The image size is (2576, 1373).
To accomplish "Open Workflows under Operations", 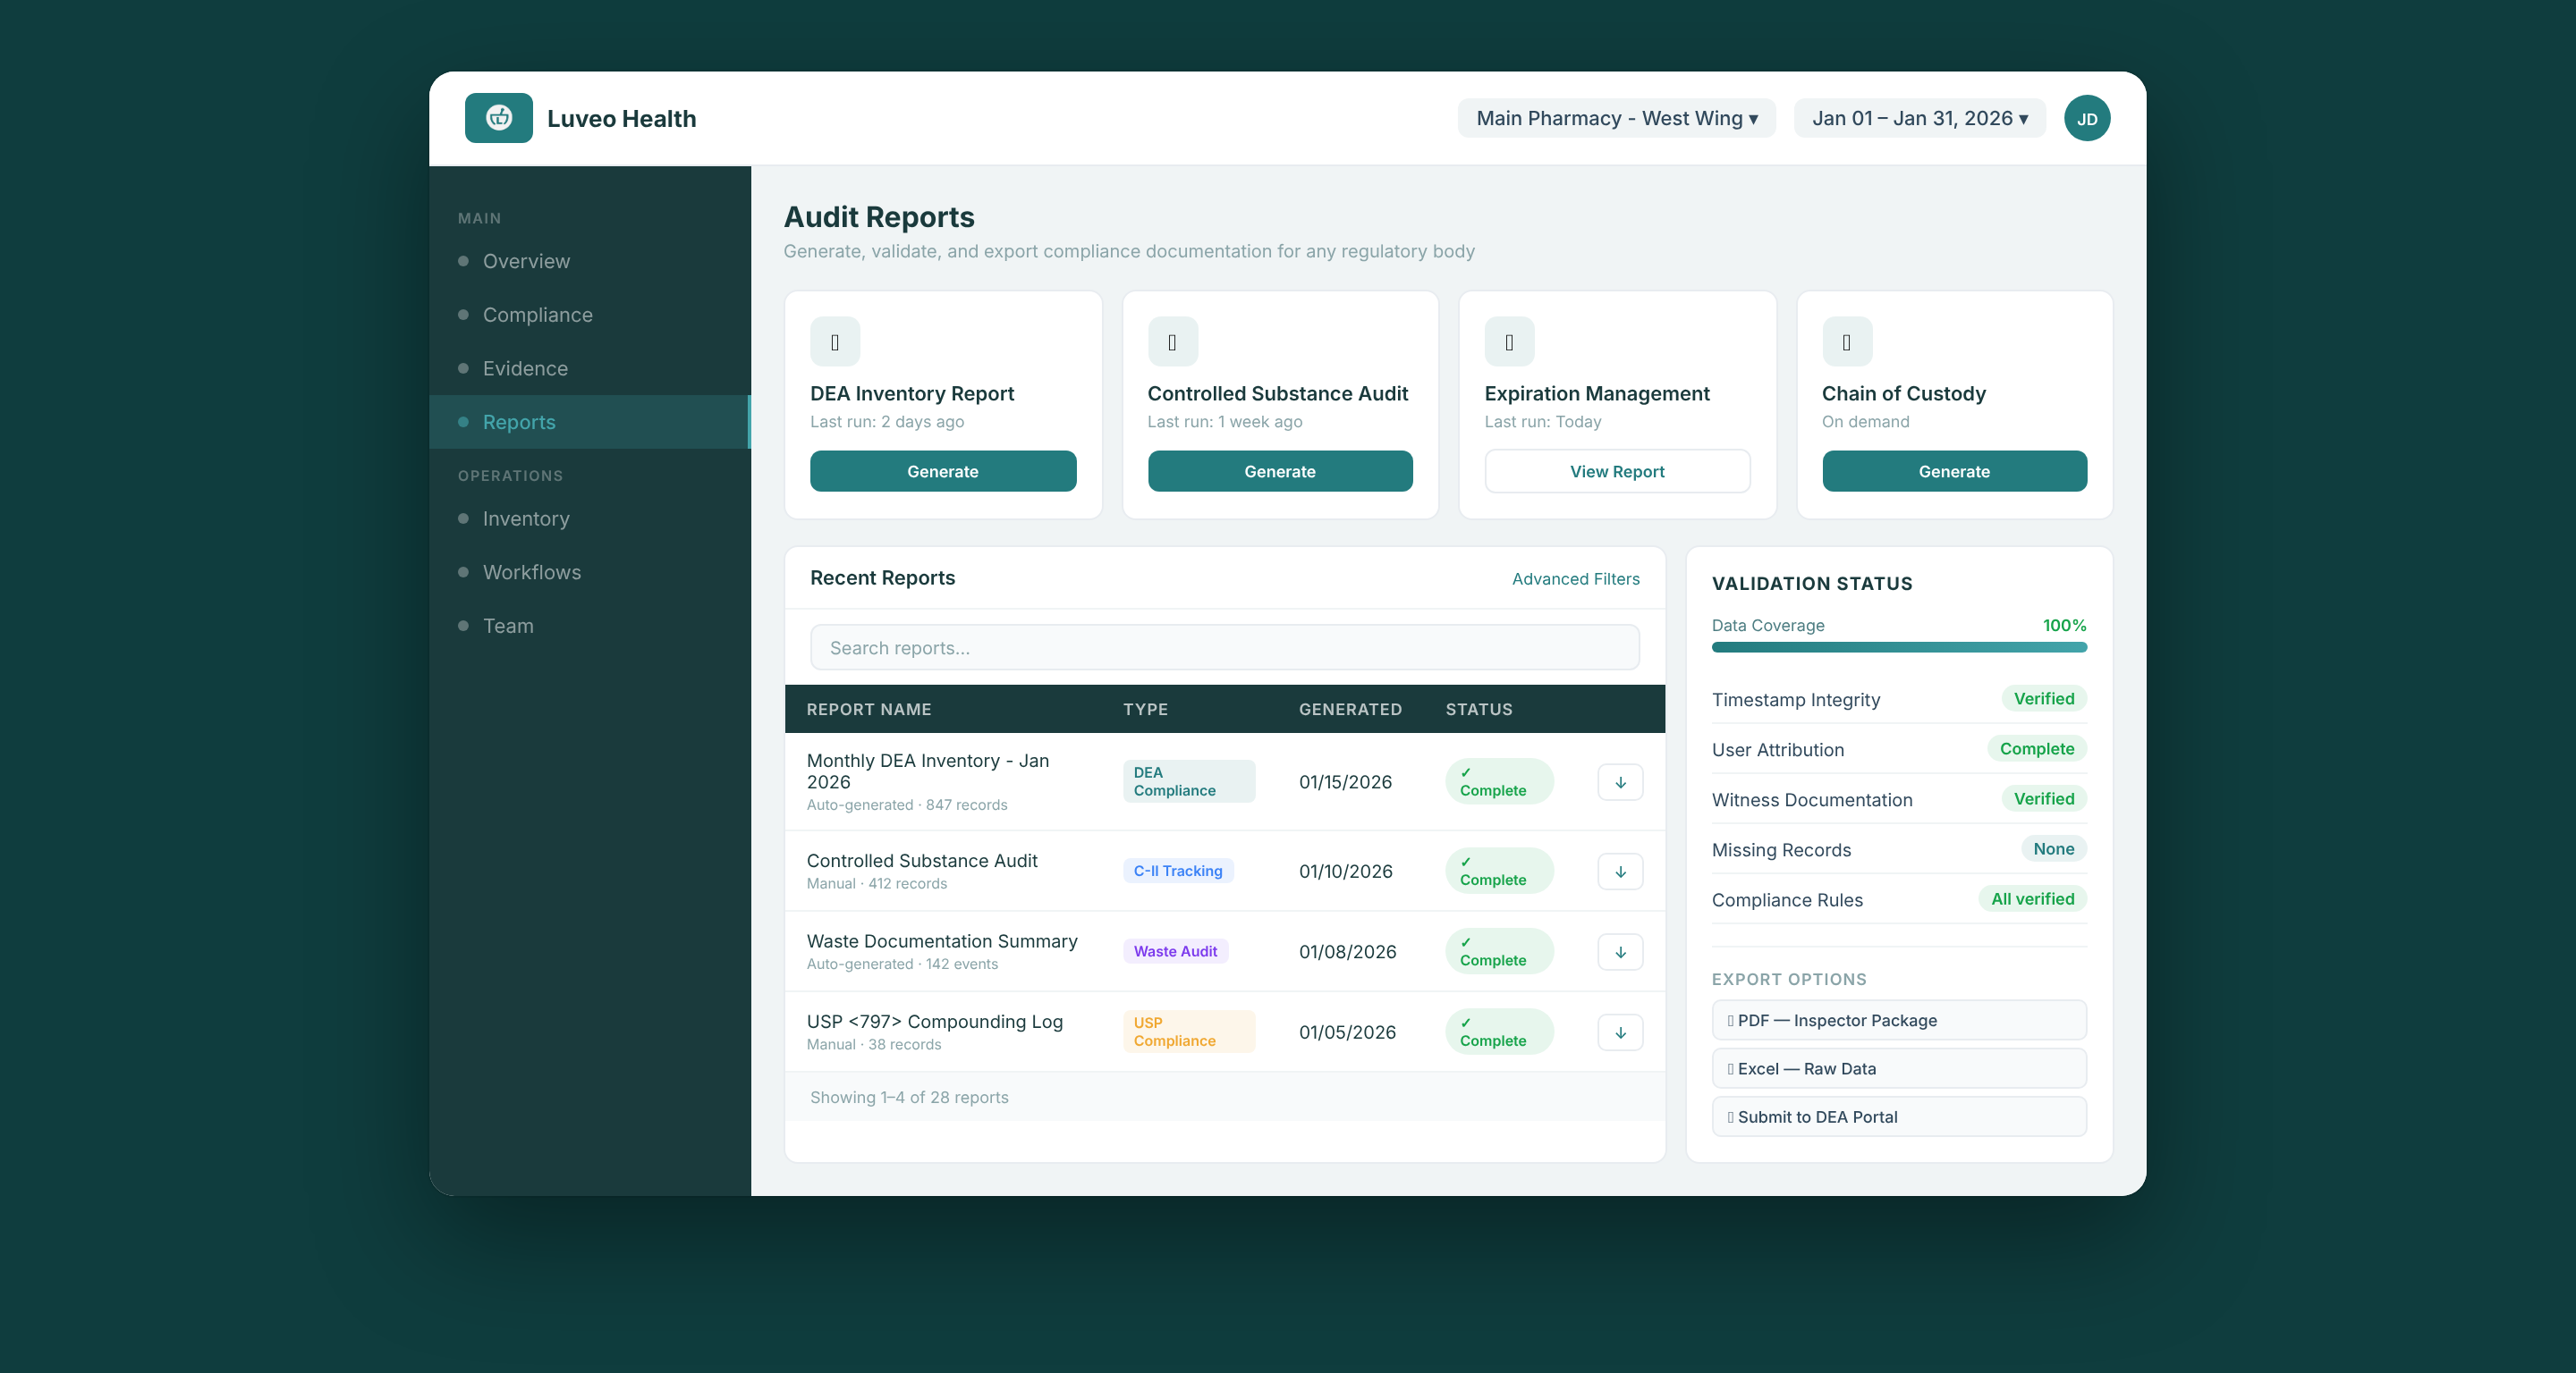I will [590, 573].
